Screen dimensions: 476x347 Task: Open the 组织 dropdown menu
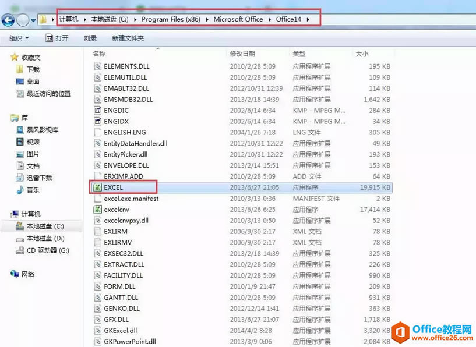(x=19, y=38)
